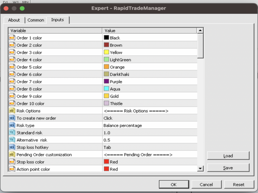Viewport: 258px width, 193px height.
Task: Pick the Brown swatch for Order 2
Action: tap(106, 45)
